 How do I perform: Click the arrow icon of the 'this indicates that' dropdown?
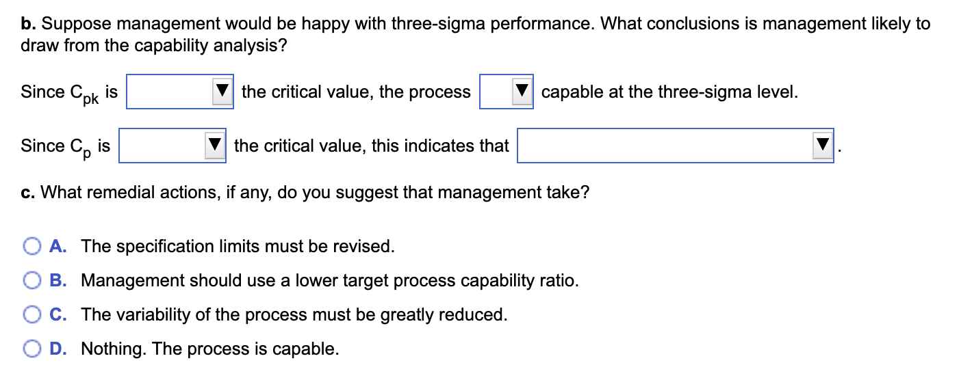tap(823, 146)
